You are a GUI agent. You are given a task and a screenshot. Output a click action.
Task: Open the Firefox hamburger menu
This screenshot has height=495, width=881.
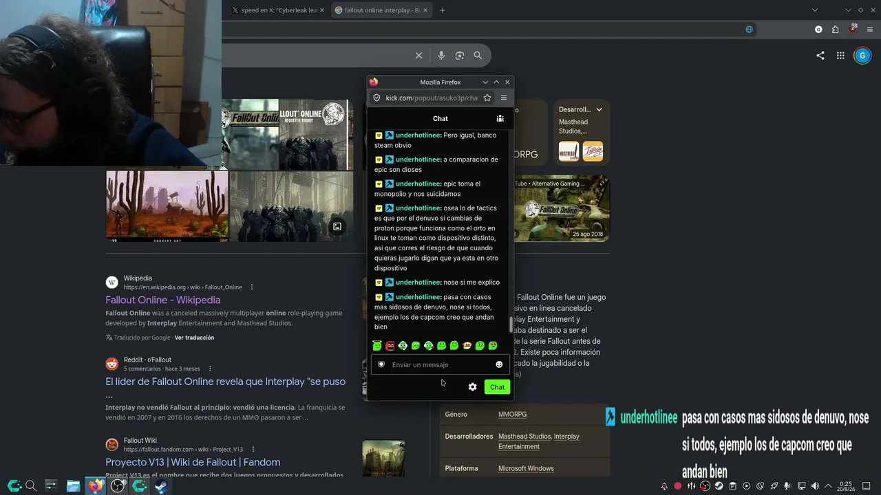point(504,98)
